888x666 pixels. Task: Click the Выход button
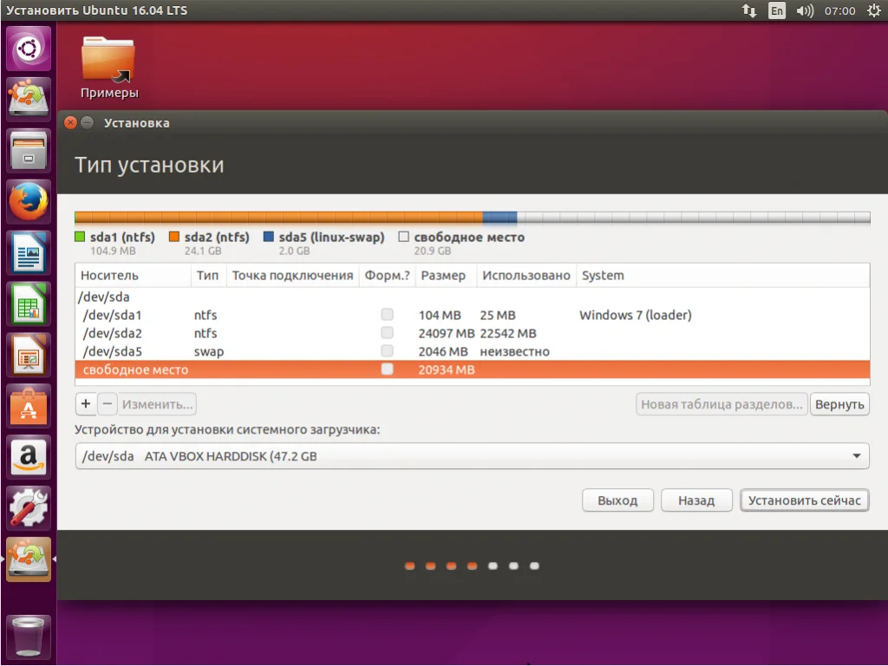(617, 500)
